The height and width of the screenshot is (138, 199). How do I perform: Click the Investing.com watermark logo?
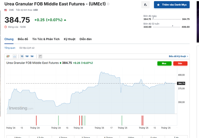[x=21, y=108]
